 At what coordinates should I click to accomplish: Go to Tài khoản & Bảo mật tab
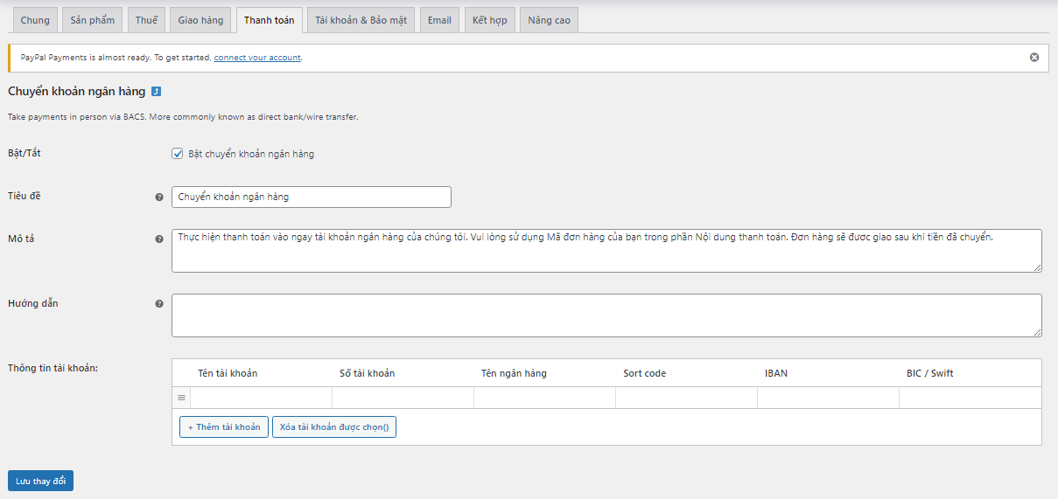(361, 20)
